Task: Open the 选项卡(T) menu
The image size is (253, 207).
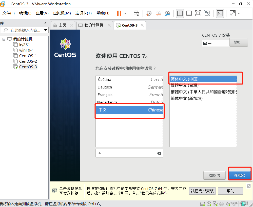Action: [x=83, y=13]
